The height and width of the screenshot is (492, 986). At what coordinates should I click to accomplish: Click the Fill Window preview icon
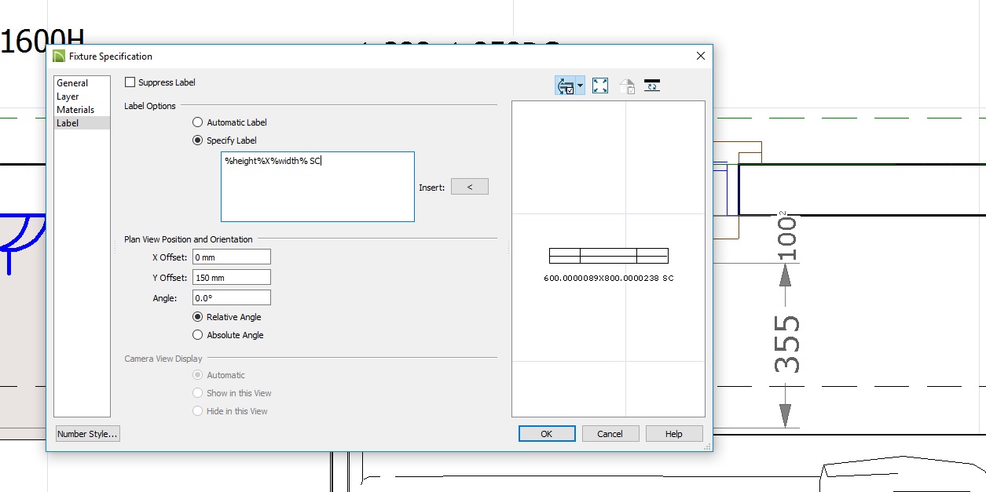click(600, 86)
